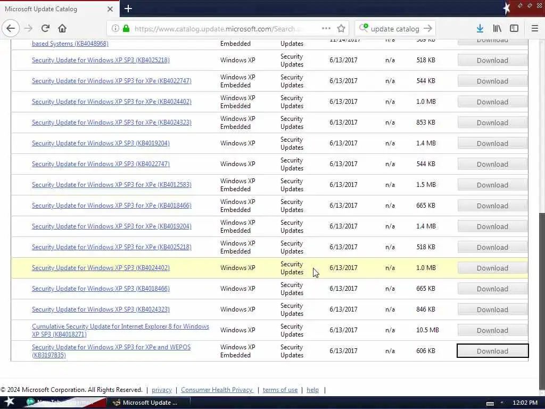
Task: Select the 10.5 MB size cell
Action: tap(427, 330)
